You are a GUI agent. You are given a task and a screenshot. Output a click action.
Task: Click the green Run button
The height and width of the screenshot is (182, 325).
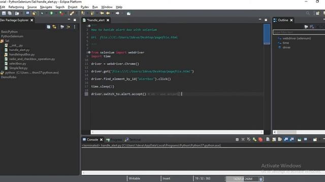(51, 13)
